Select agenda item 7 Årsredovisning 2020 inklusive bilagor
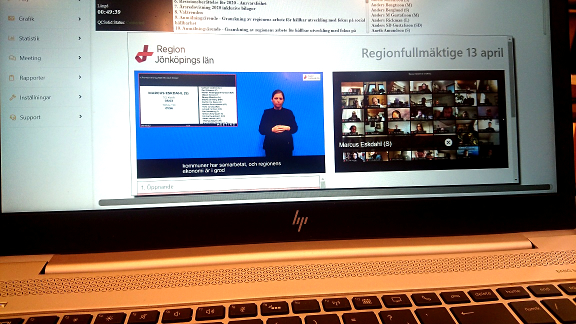 215,7
